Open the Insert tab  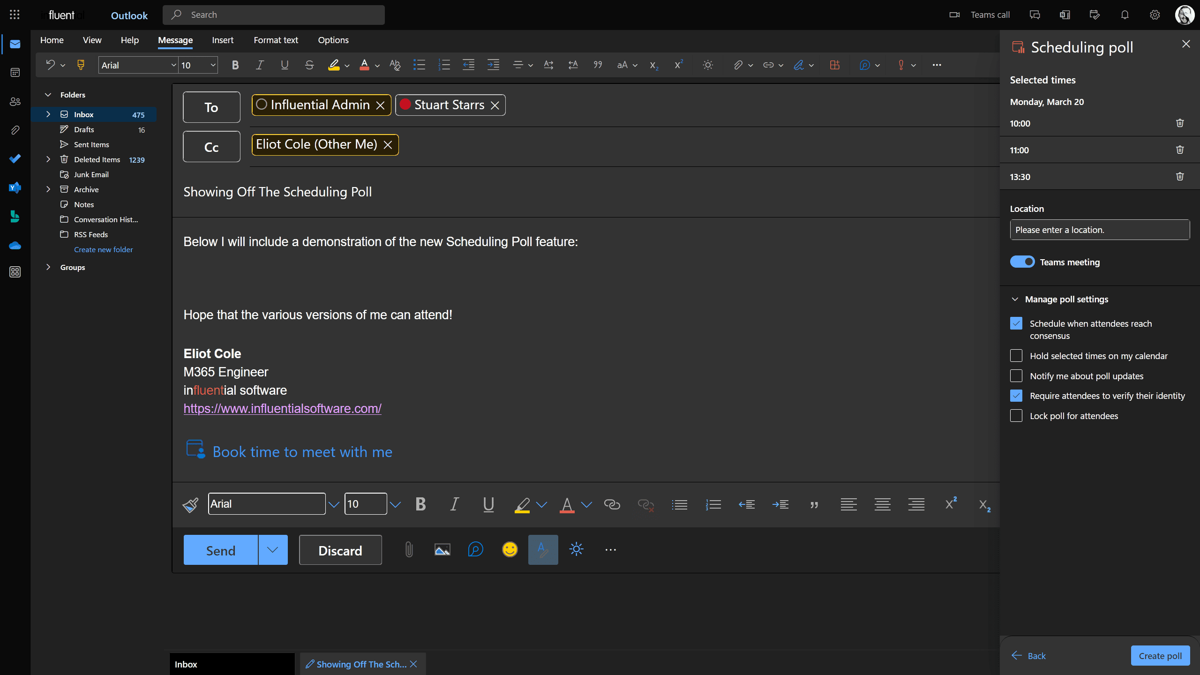tap(223, 40)
